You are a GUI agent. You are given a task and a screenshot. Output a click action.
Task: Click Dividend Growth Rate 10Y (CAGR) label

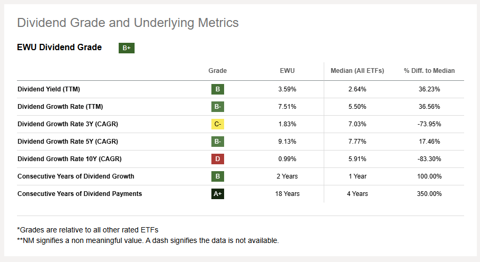(69, 159)
